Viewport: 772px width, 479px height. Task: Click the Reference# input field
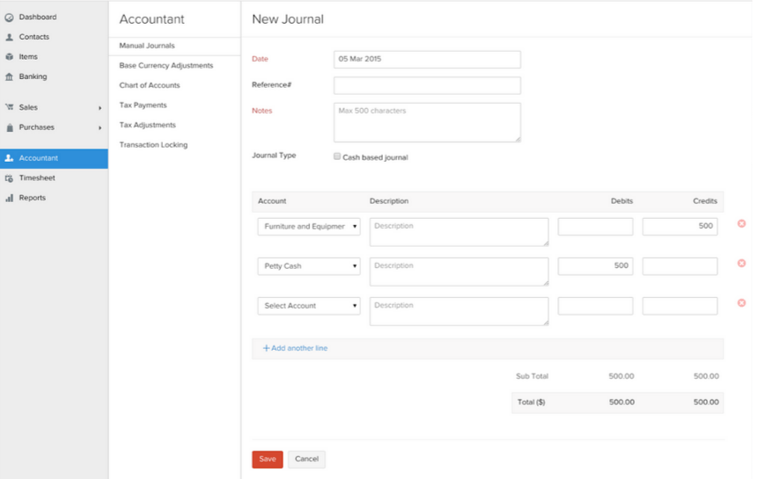(x=427, y=85)
